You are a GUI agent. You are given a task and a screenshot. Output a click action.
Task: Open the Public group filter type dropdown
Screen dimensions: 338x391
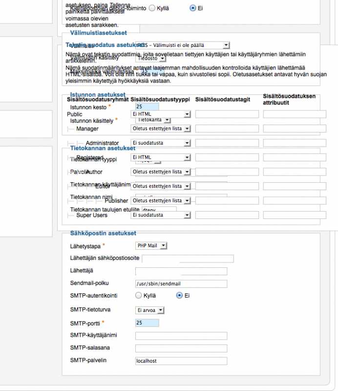[x=161, y=114]
